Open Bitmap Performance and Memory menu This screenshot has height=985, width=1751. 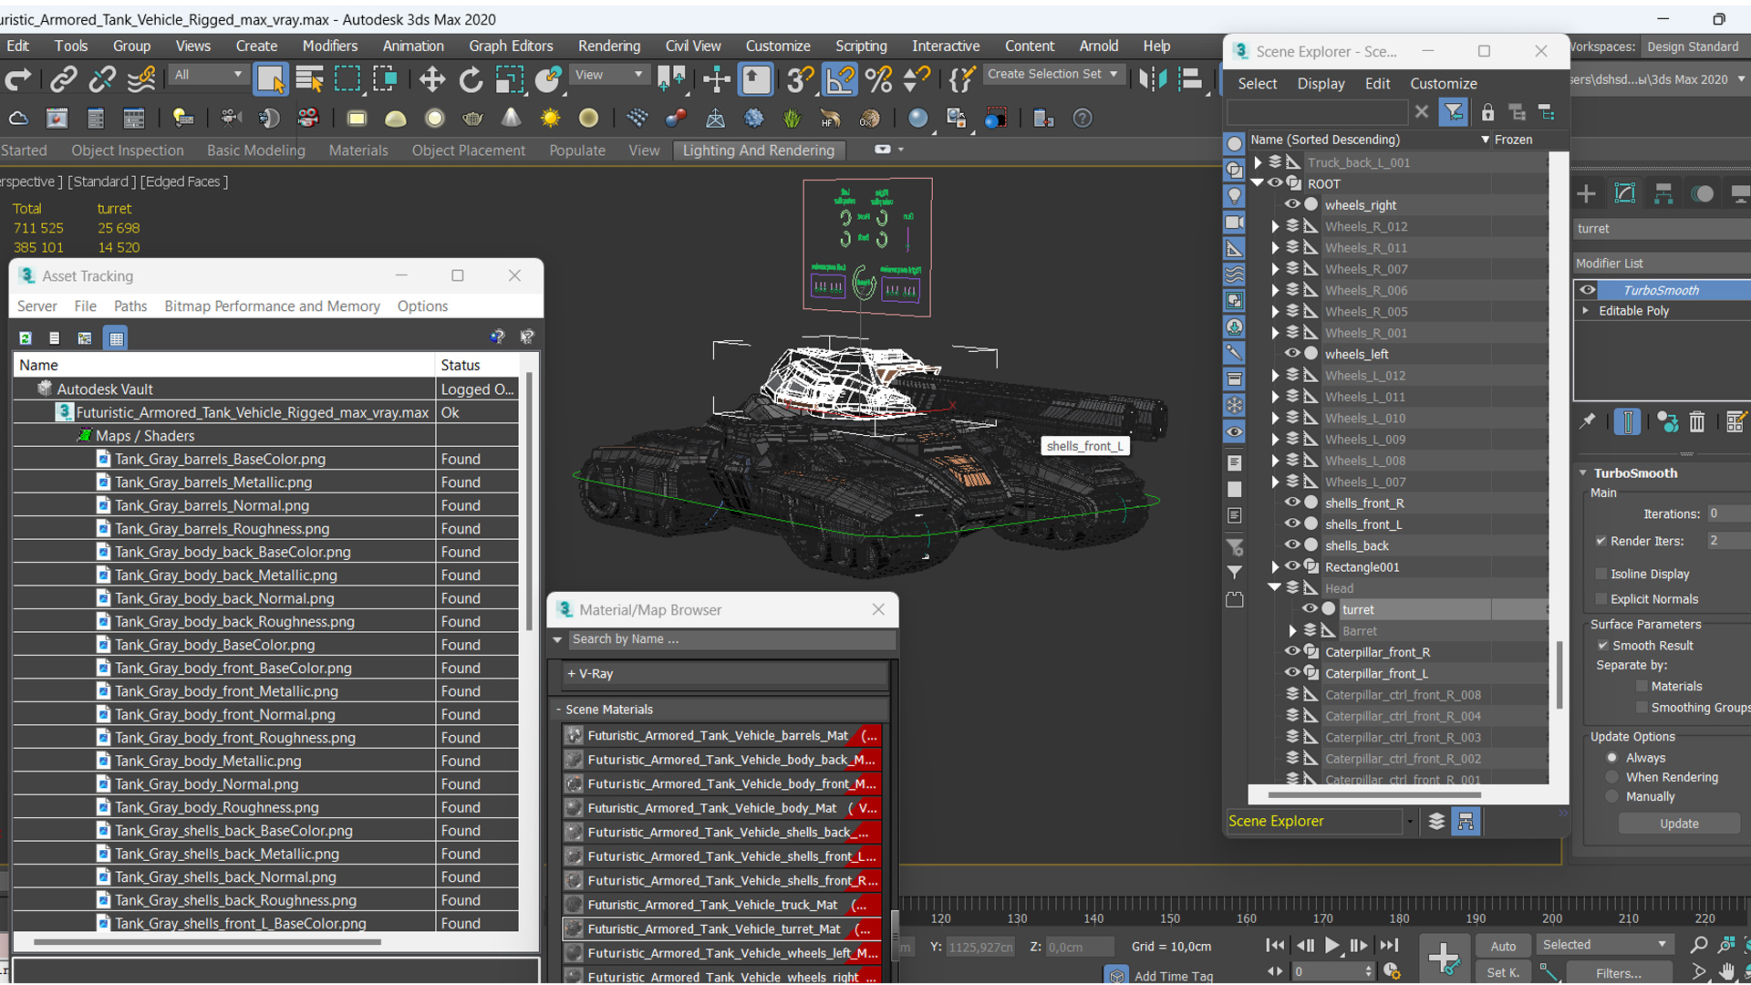[272, 306]
